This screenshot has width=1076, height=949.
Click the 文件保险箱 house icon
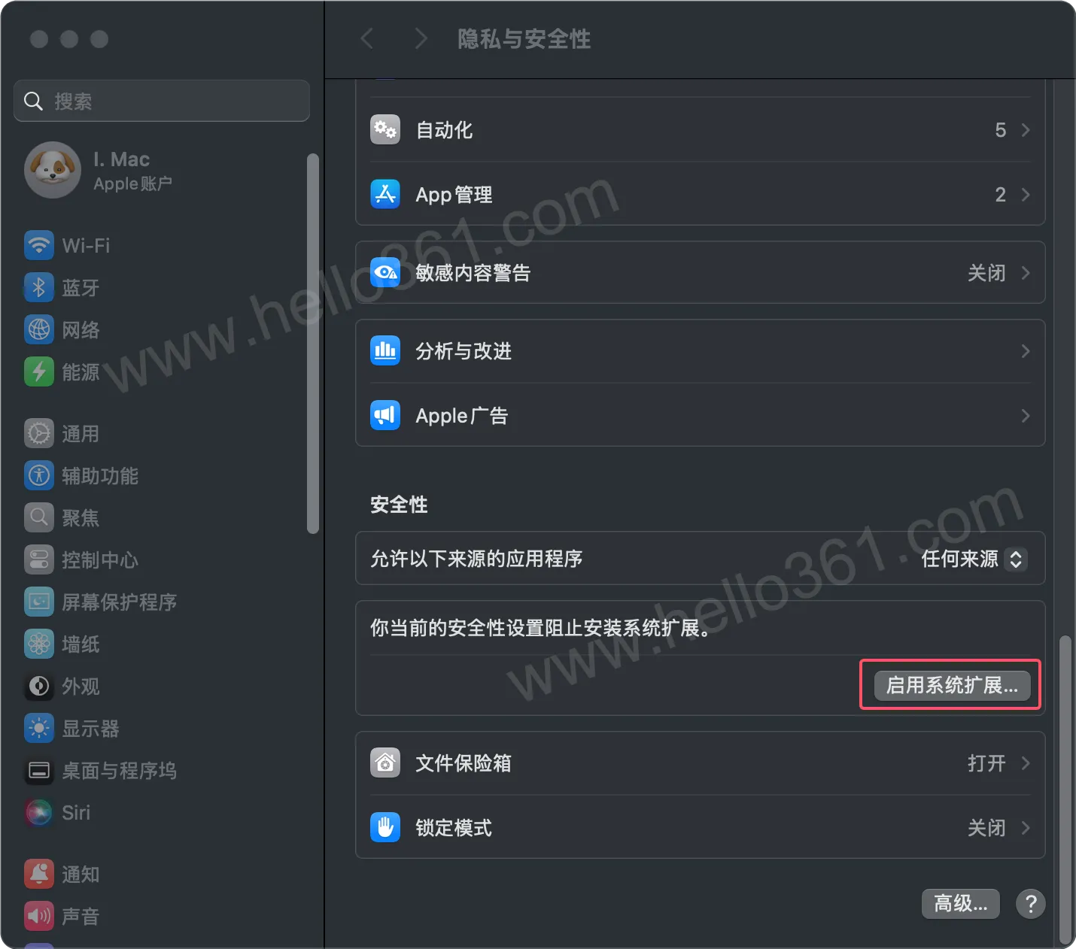(x=385, y=763)
